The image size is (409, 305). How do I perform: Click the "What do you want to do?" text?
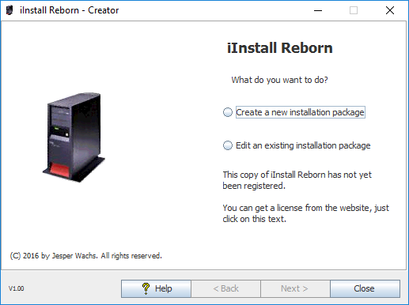click(x=279, y=80)
